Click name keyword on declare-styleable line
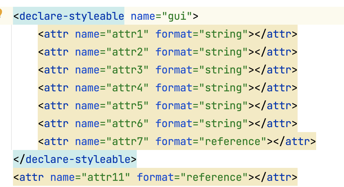This screenshot has width=344, height=187. coord(143,16)
